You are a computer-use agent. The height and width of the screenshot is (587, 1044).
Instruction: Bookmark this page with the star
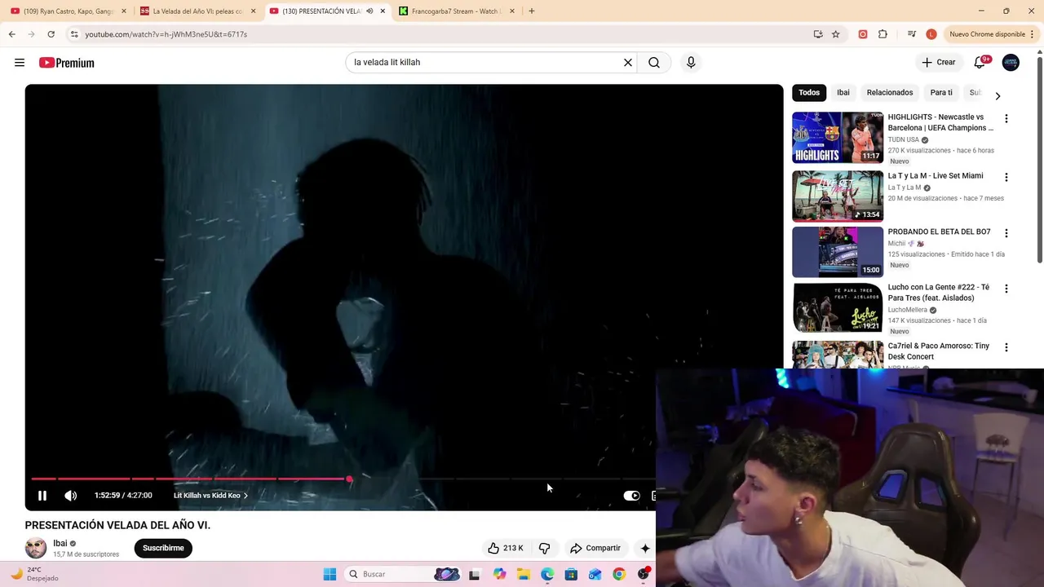coord(836,34)
